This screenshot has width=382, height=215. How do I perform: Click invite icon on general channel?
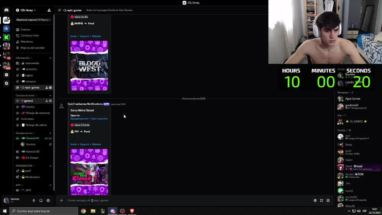click(x=47, y=101)
